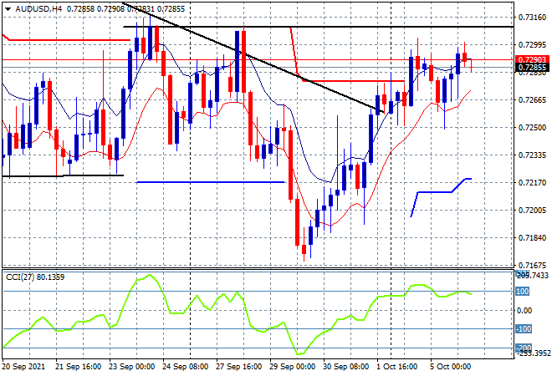Select the red 0.72903 price label
The width and height of the screenshot is (552, 376).
[x=532, y=59]
